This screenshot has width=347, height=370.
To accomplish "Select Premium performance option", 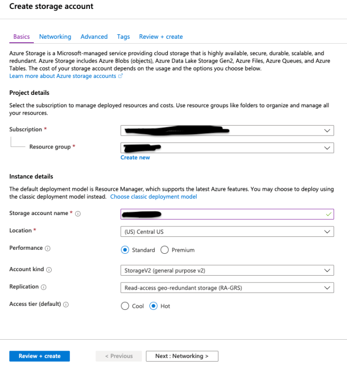I will point(165,250).
